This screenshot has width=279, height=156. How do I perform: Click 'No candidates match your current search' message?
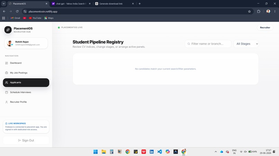coord(165,69)
